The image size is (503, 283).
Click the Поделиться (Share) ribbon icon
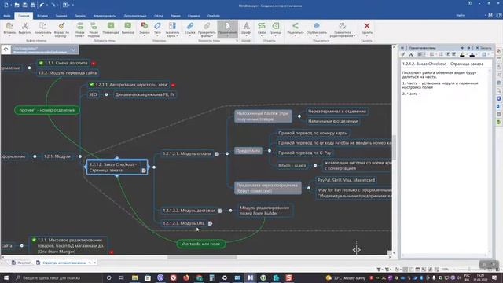click(x=296, y=26)
